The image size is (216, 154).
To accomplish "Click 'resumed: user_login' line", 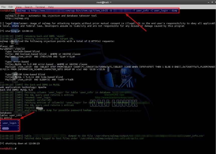I will [25, 97].
